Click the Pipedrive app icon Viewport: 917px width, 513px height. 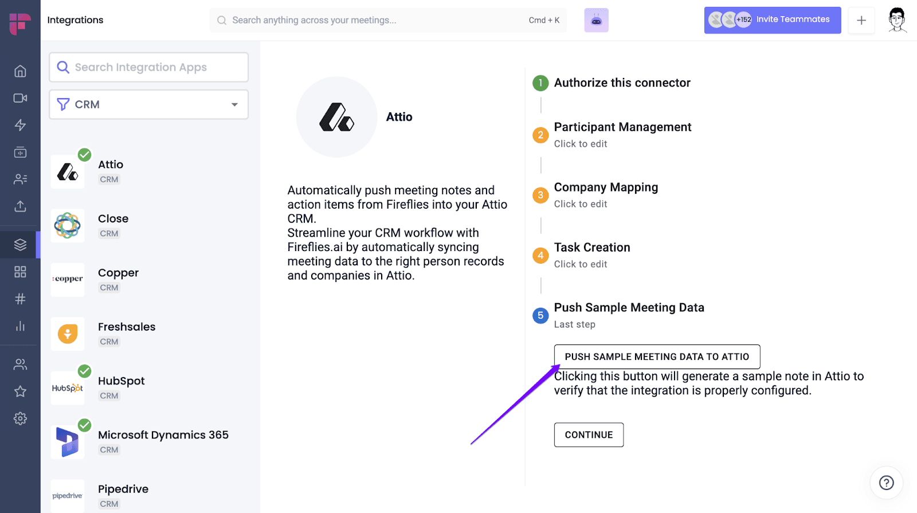pos(68,496)
